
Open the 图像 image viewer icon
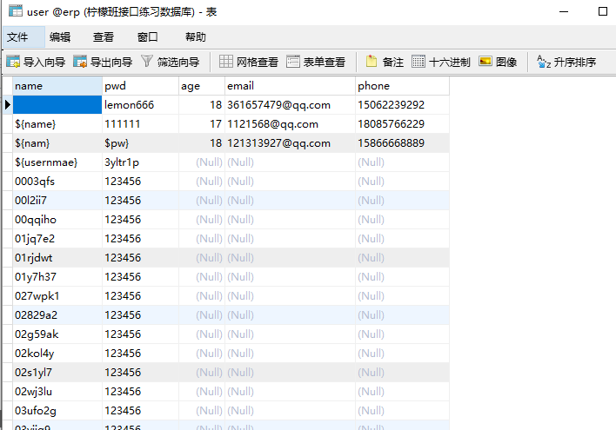(485, 61)
